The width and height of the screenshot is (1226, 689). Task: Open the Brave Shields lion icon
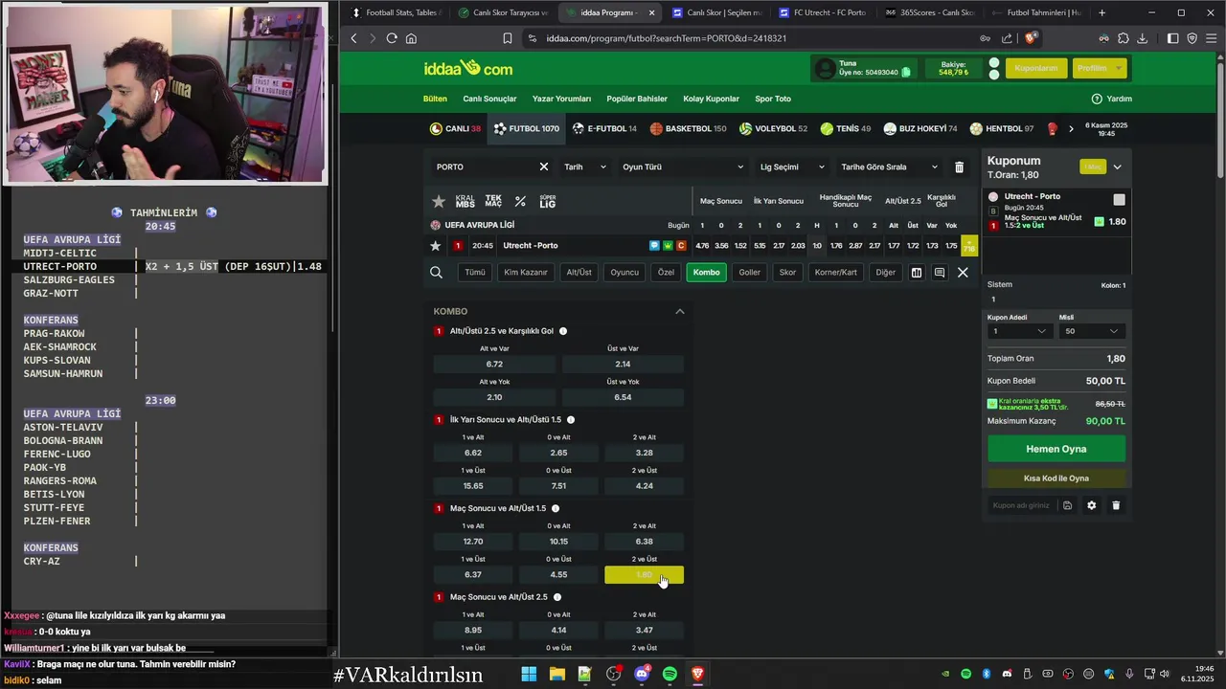pos(1031,38)
